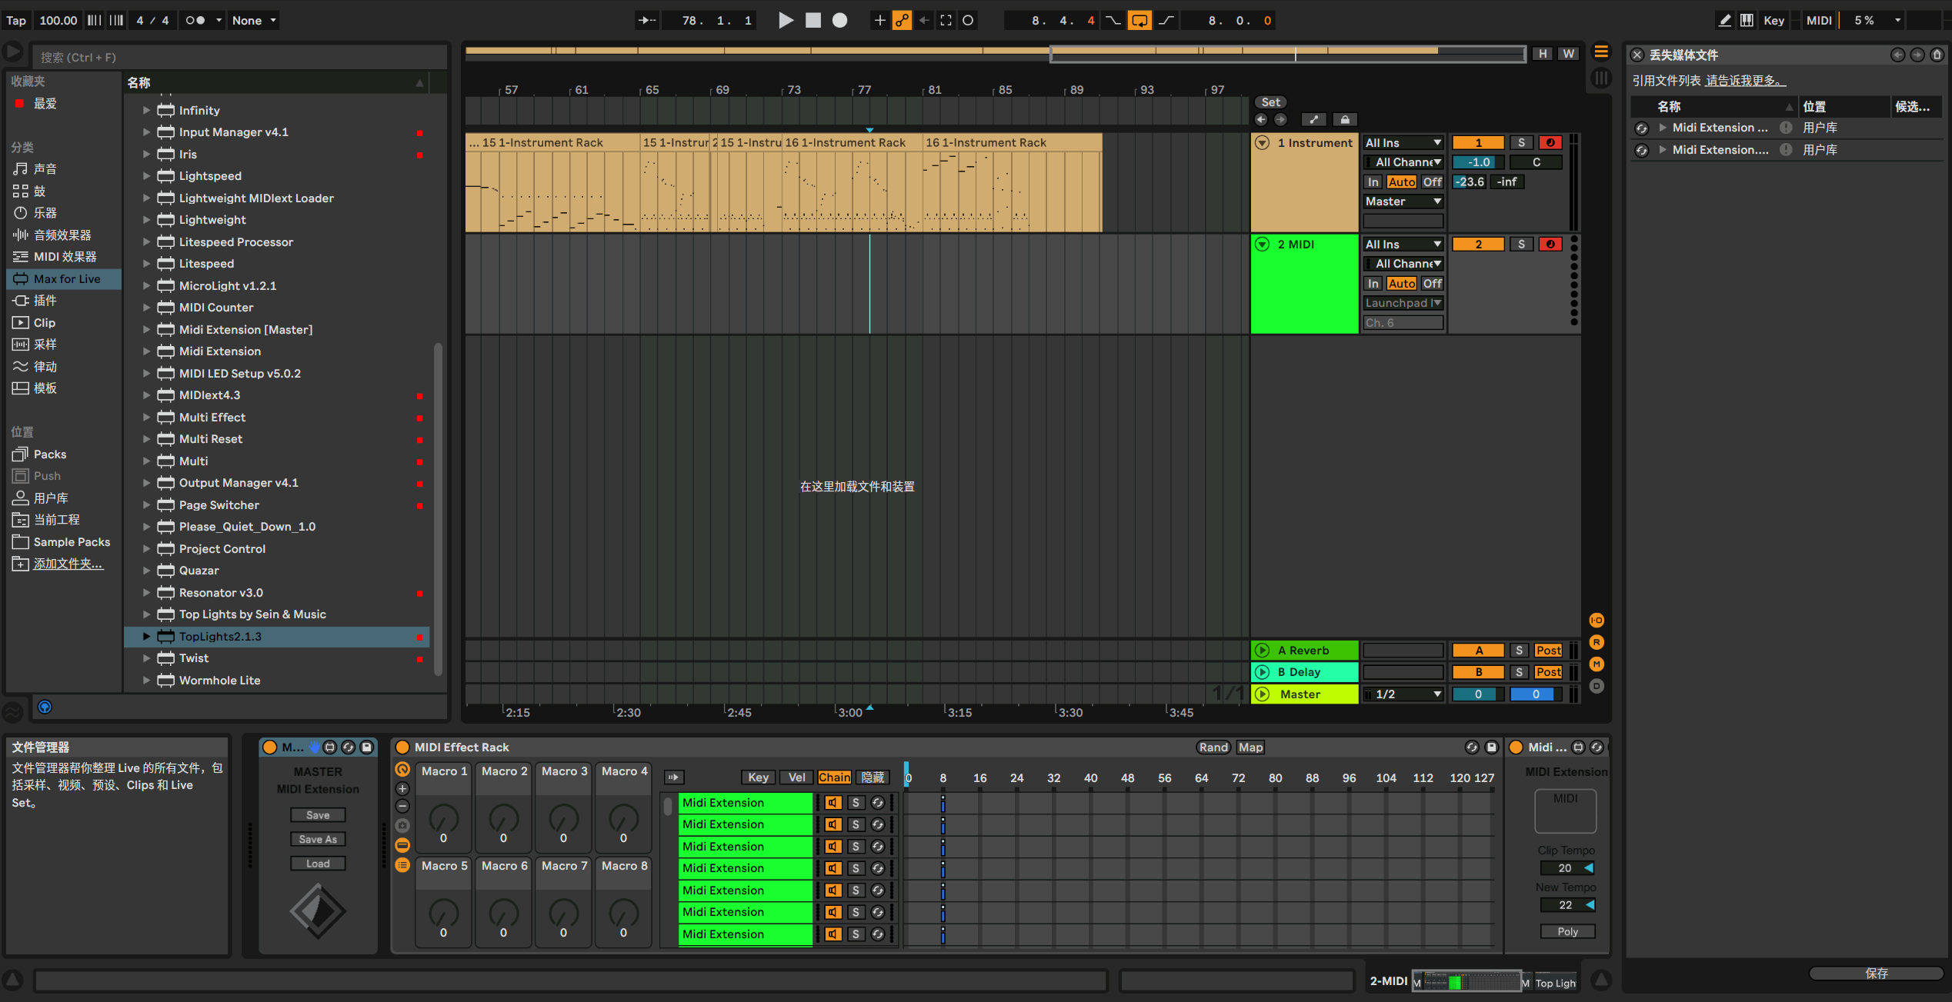Click the Save As button in Master device

point(318,840)
